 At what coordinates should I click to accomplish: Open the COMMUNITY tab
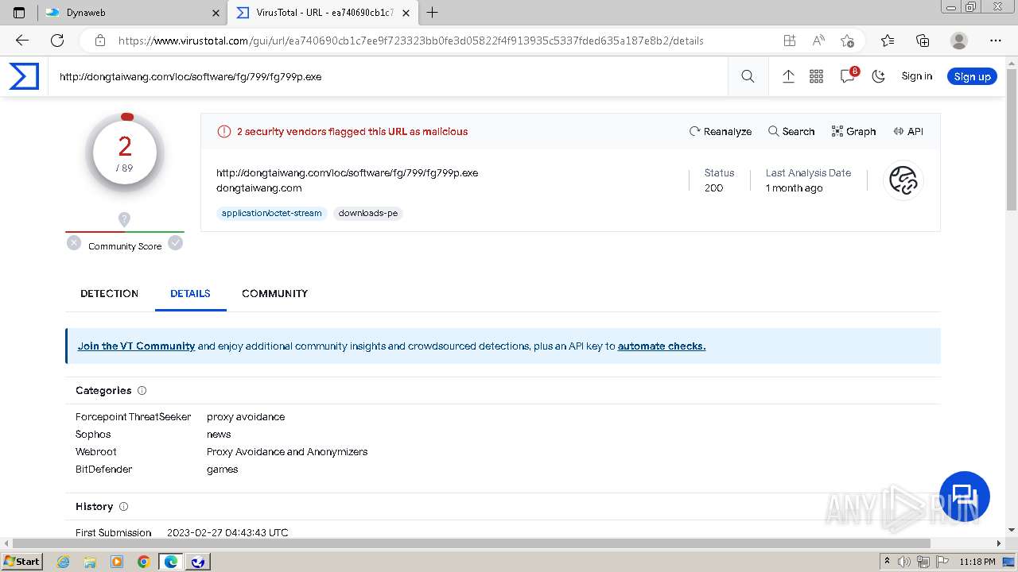pyautogui.click(x=274, y=293)
